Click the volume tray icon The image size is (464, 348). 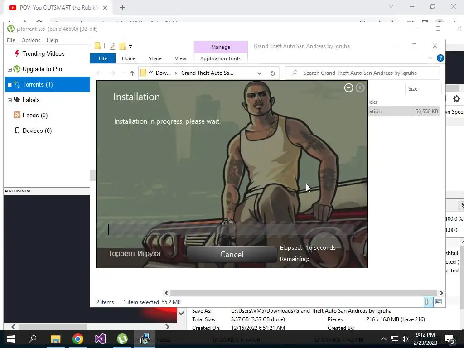click(405, 339)
